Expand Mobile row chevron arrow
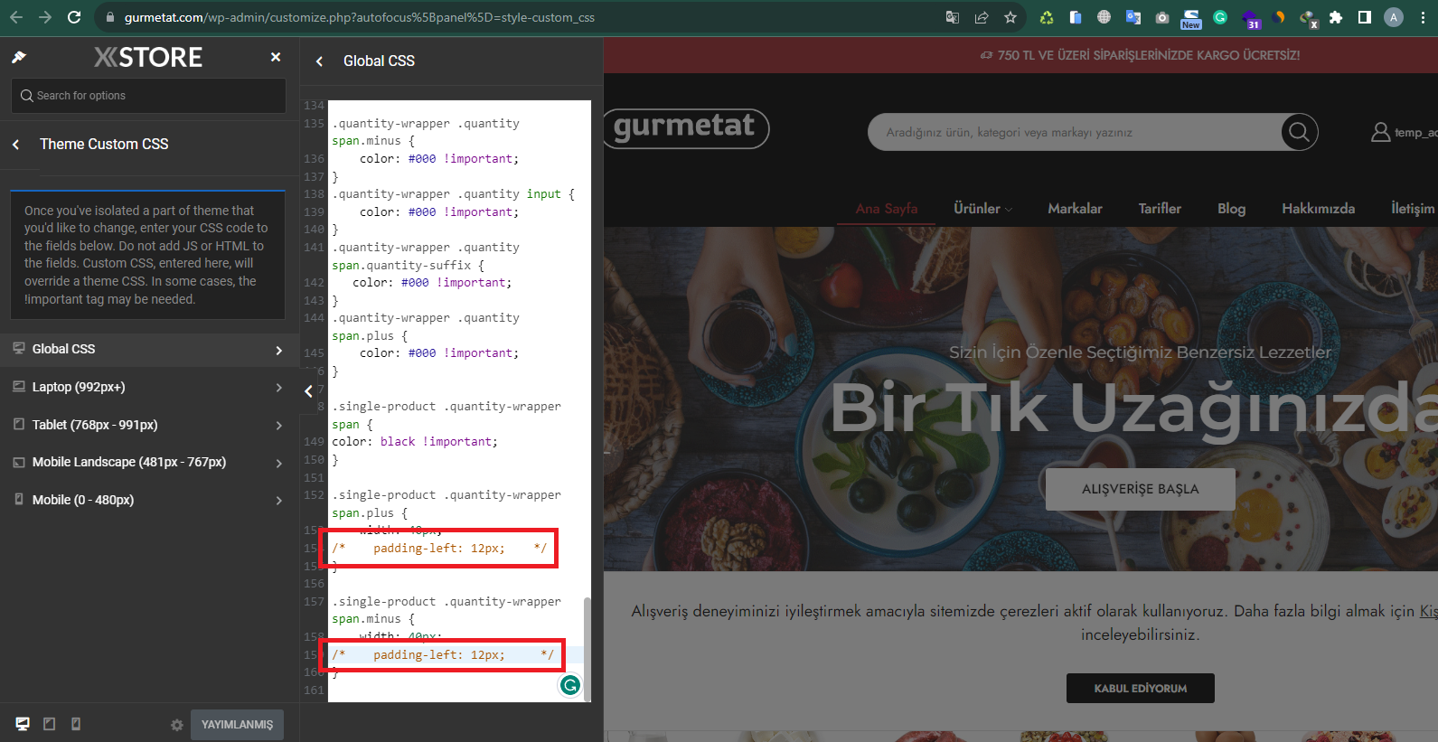The width and height of the screenshot is (1438, 742). pos(278,501)
